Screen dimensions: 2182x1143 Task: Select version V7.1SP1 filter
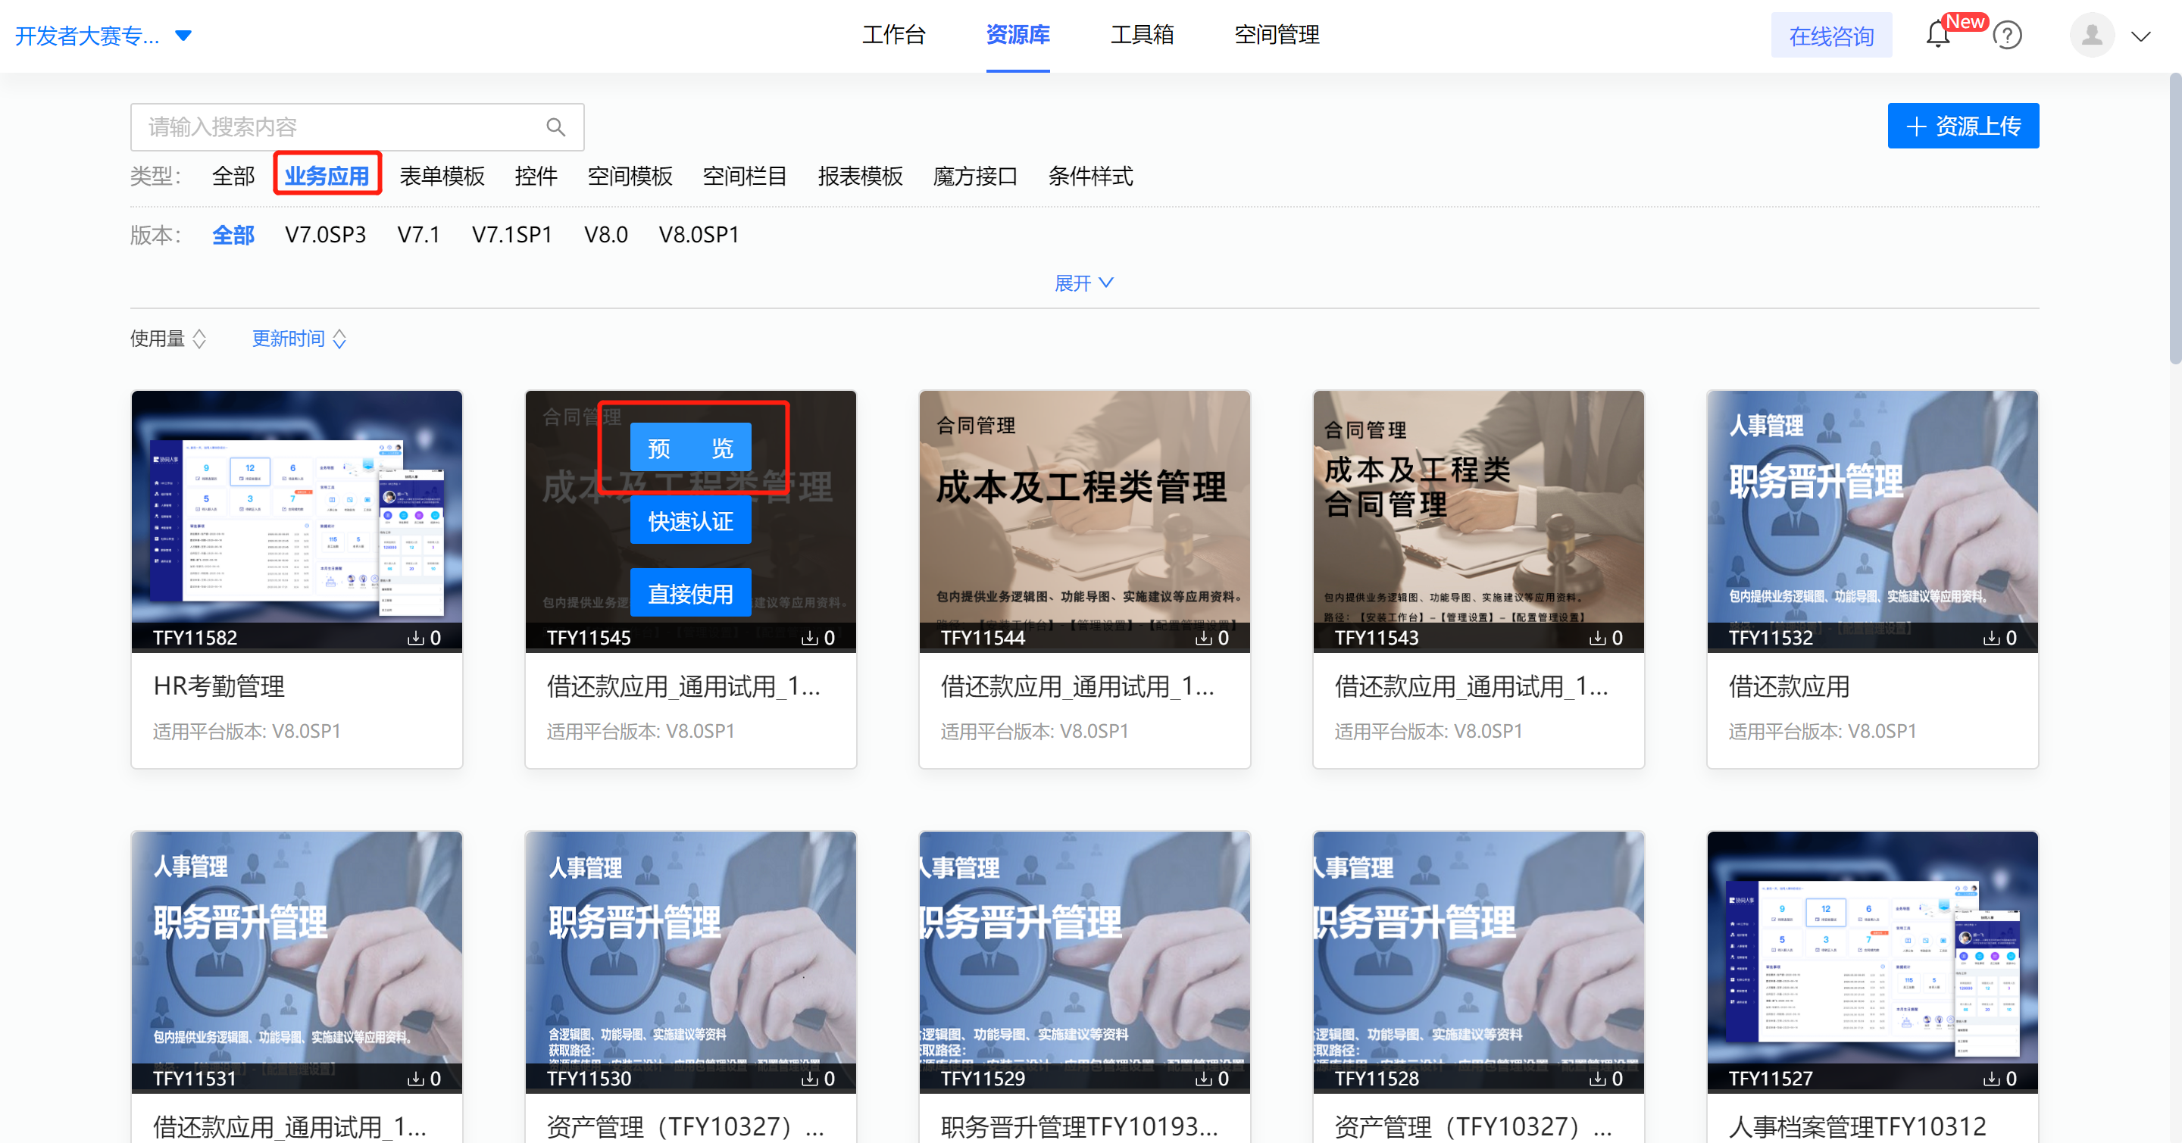512,235
